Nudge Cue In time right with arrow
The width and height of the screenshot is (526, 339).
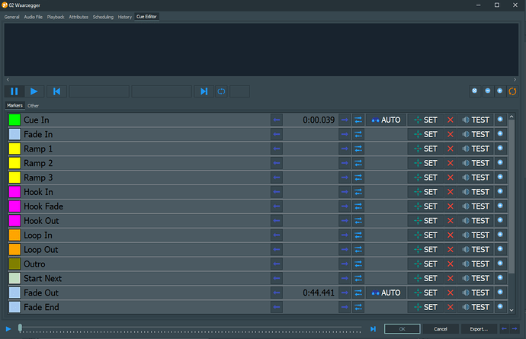345,120
